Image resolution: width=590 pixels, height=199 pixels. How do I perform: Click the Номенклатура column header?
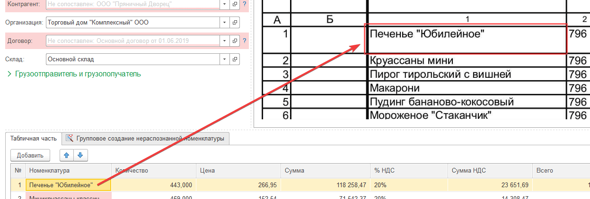[x=68, y=170]
